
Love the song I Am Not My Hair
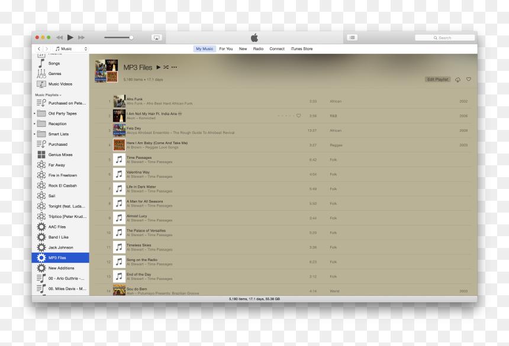coord(299,116)
